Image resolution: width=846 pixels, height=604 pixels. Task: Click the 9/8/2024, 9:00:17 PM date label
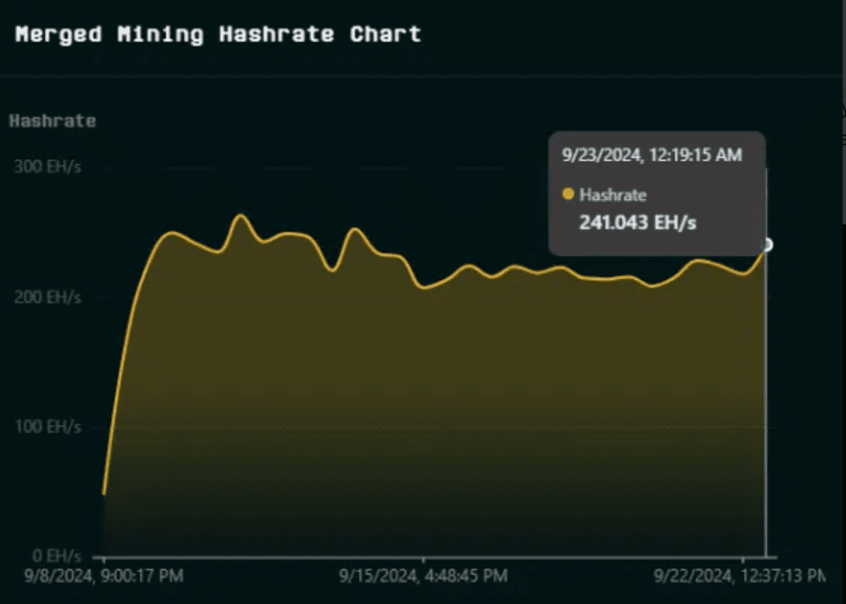coord(104,576)
